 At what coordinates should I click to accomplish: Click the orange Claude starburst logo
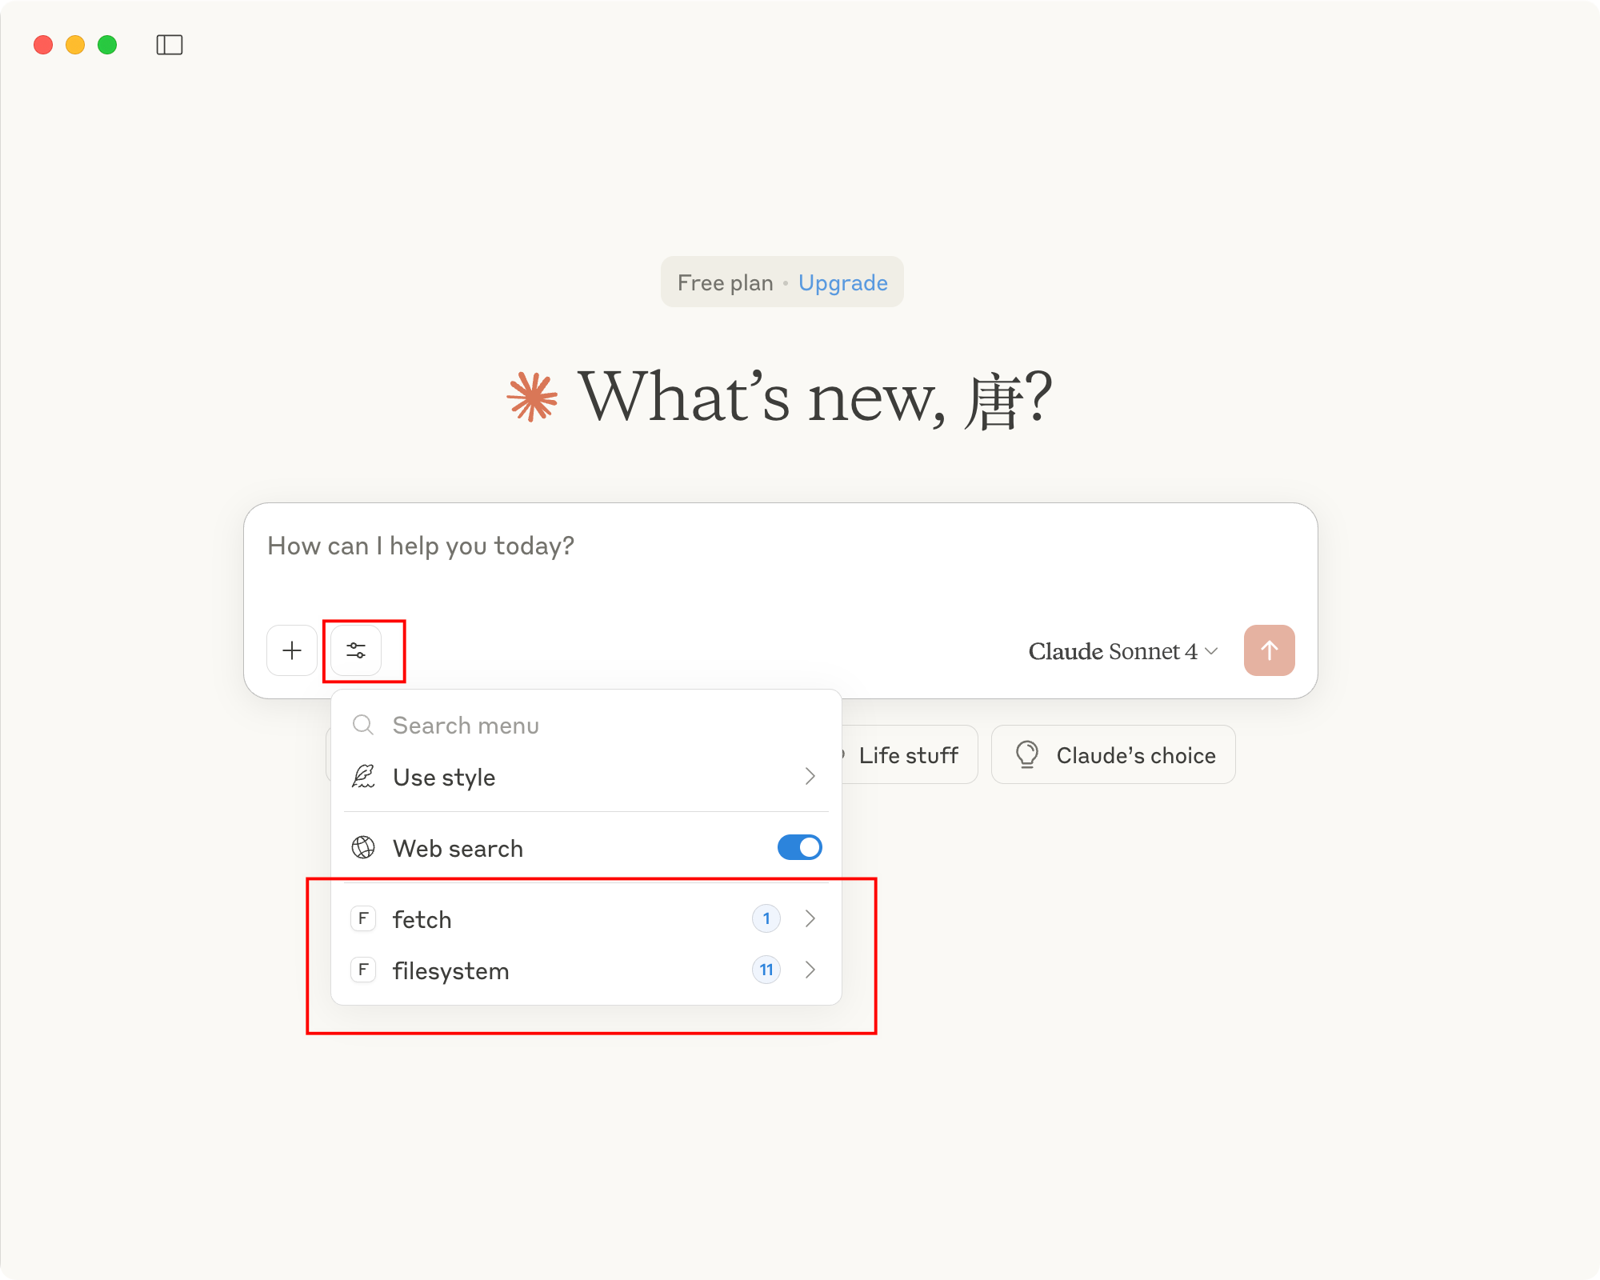pos(532,397)
